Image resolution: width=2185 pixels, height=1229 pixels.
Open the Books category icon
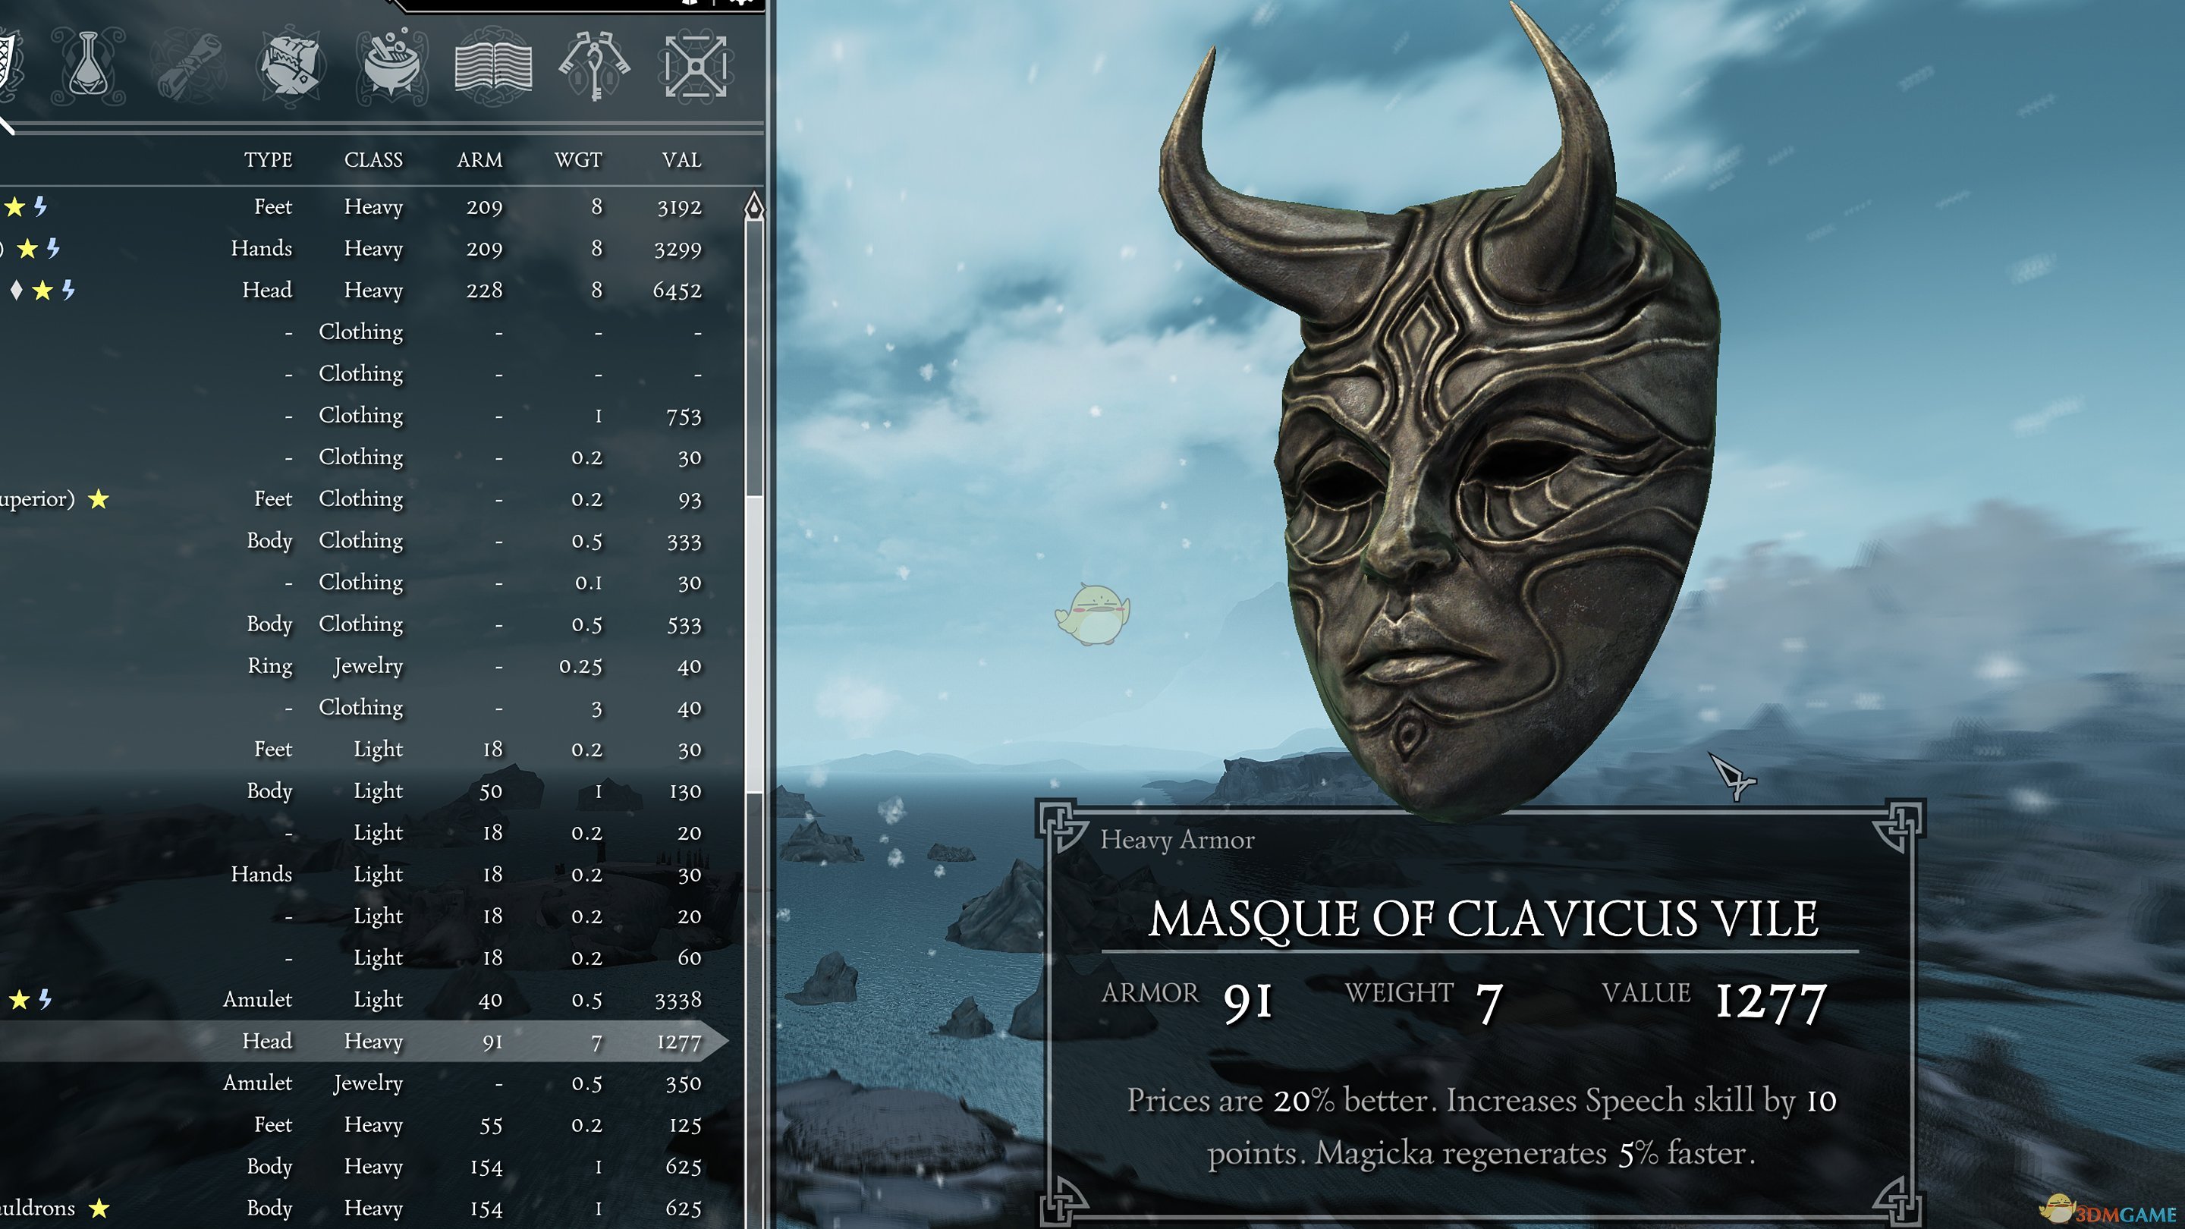[x=493, y=66]
